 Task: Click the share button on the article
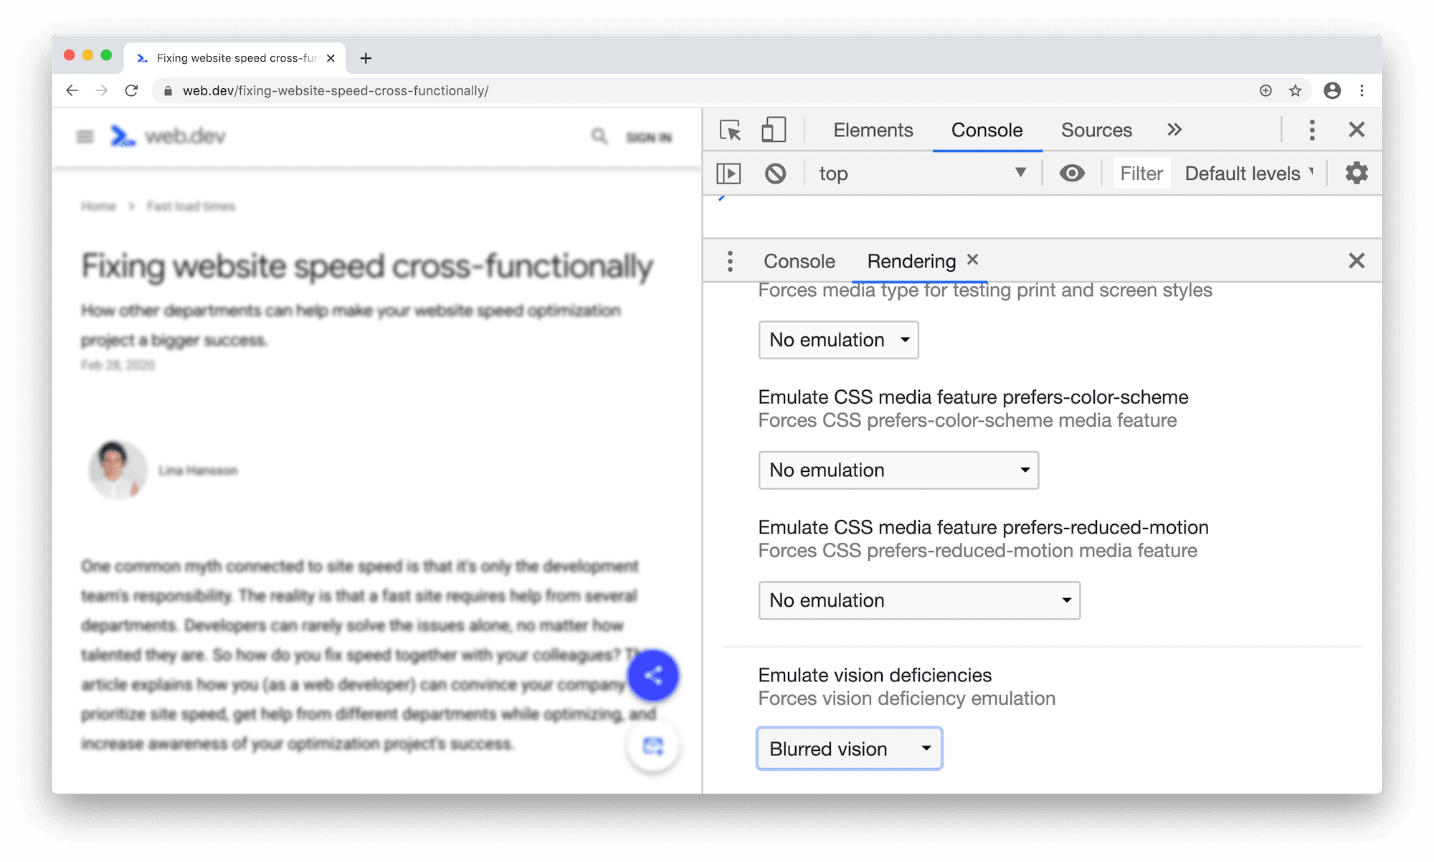pyautogui.click(x=653, y=676)
